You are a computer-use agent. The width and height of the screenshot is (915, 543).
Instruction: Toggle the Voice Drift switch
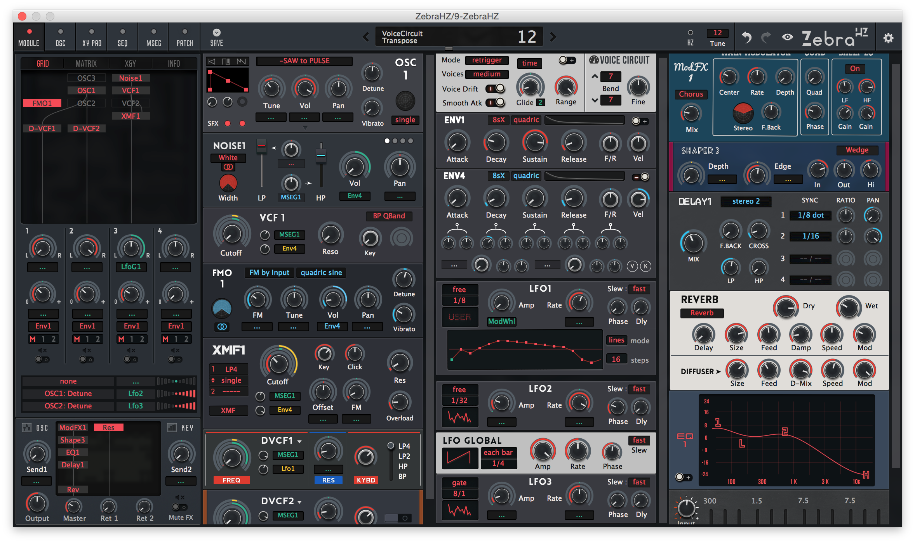click(x=495, y=89)
